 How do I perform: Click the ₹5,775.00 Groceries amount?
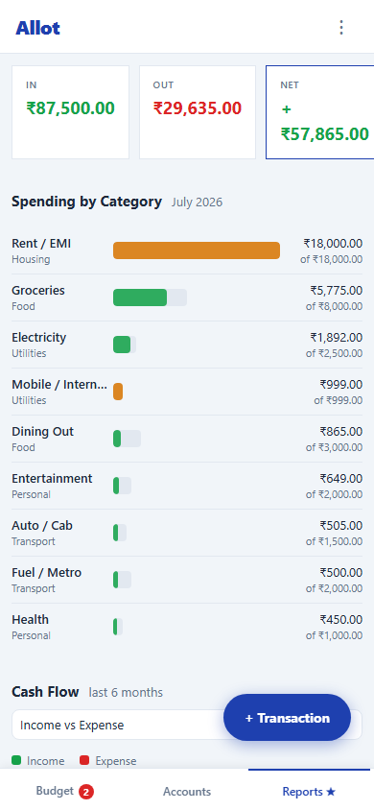pos(337,291)
